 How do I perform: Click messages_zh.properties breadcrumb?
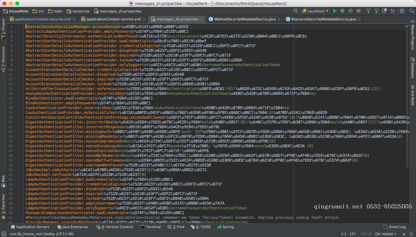point(118,11)
